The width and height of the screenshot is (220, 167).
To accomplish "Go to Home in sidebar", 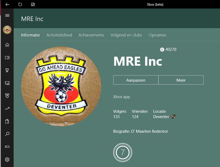I will [7, 45].
